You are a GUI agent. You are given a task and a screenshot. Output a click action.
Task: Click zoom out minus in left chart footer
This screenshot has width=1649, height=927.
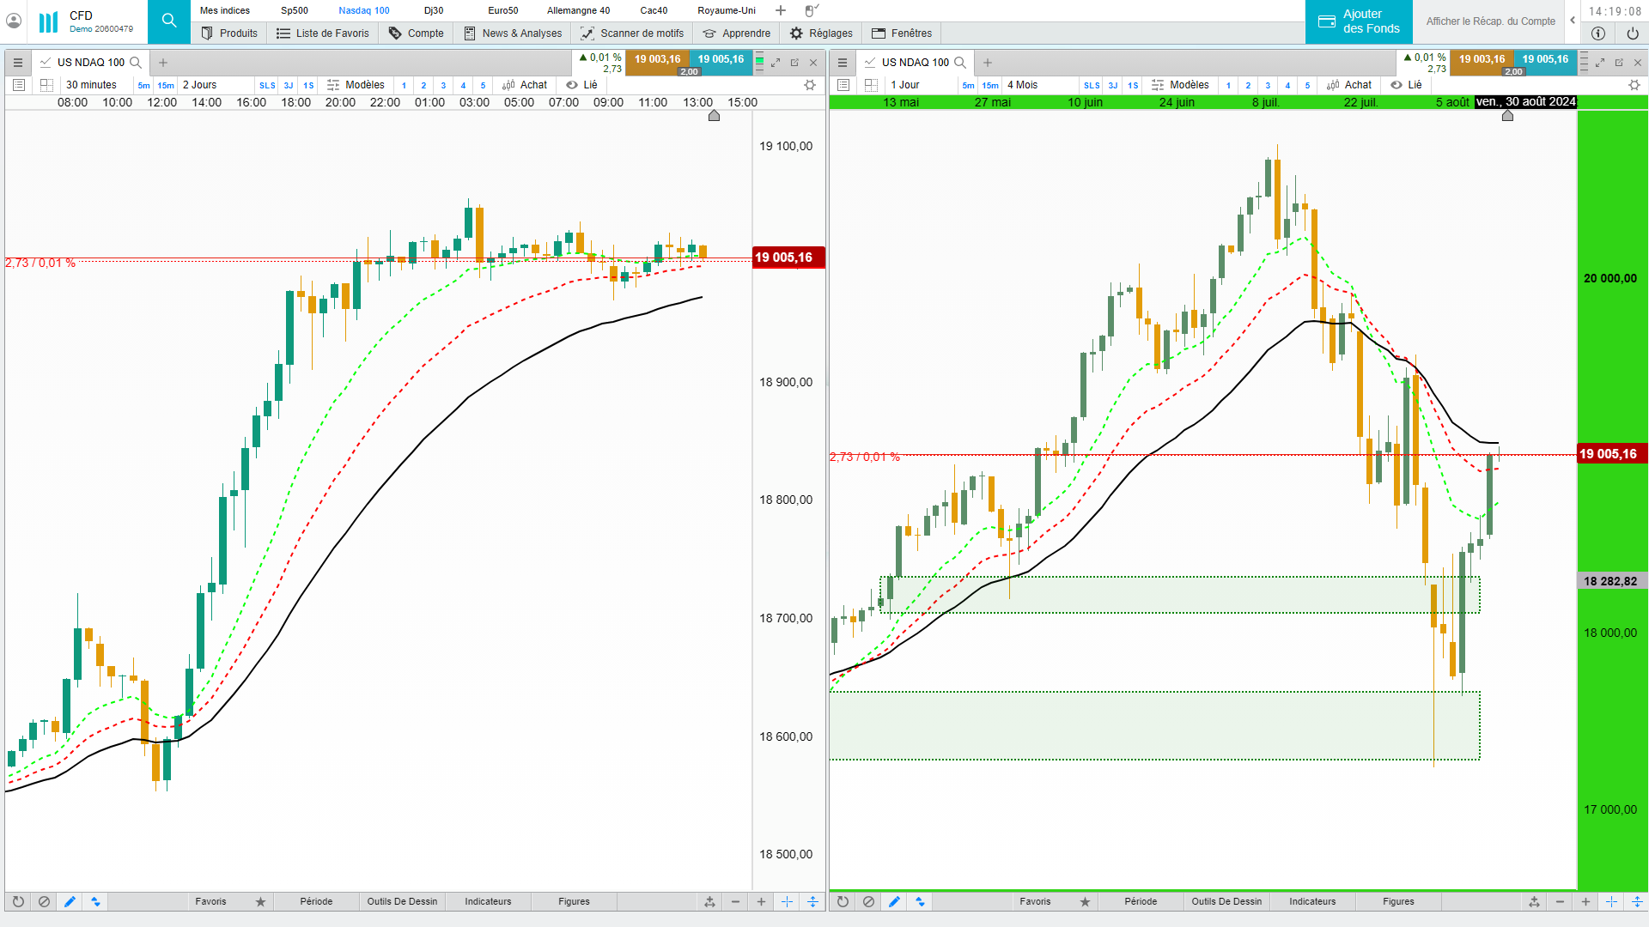click(x=735, y=901)
